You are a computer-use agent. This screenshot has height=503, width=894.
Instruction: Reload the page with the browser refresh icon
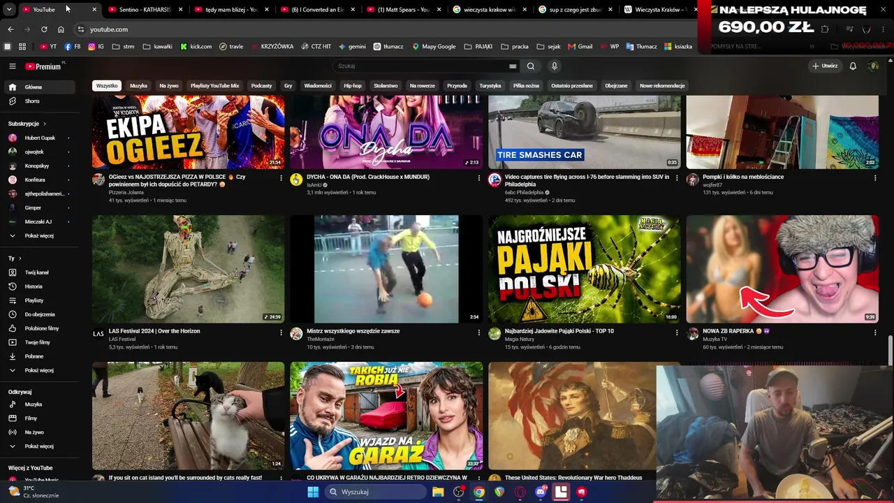[x=44, y=29]
